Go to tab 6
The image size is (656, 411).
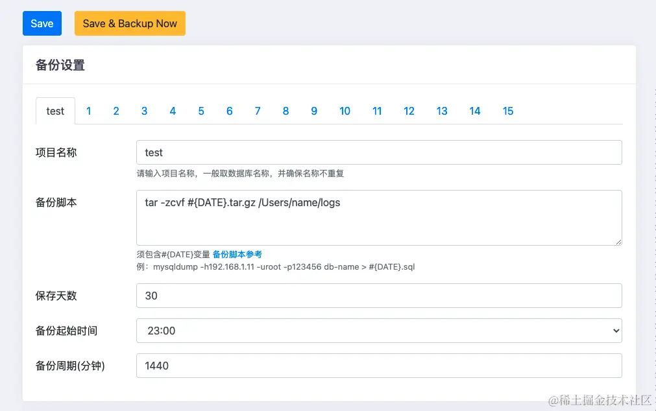229,111
